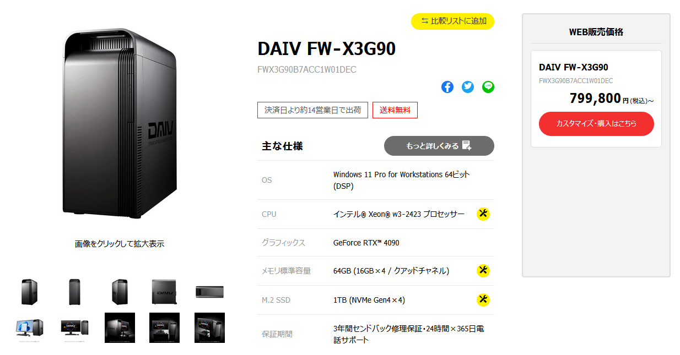Select the third angled tower thumbnail
The height and width of the screenshot is (355, 680).
tap(120, 292)
